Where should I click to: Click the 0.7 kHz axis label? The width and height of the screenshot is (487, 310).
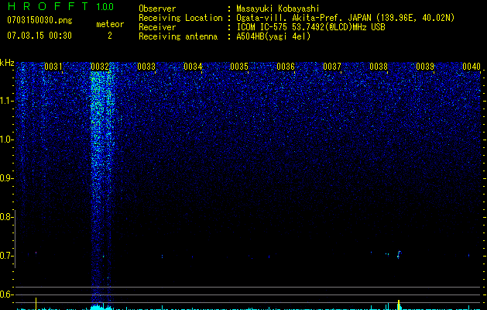tap(6, 256)
